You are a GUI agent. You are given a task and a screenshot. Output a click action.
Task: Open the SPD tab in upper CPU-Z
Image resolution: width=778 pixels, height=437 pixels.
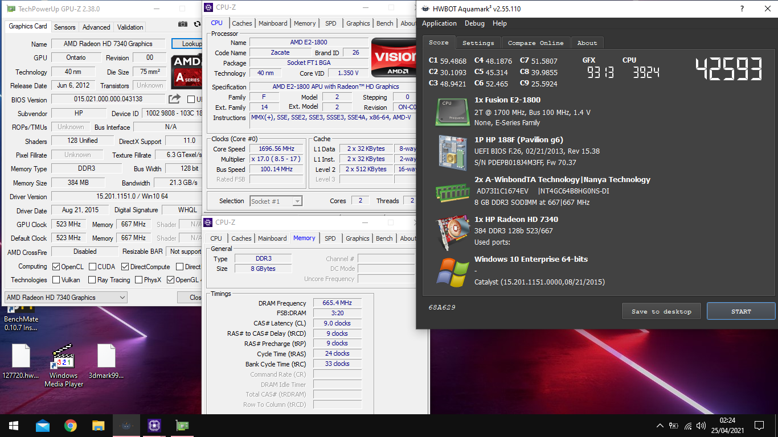(330, 23)
